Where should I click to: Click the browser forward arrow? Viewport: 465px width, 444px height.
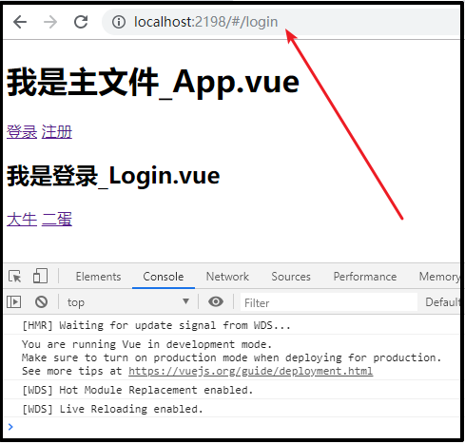[50, 22]
